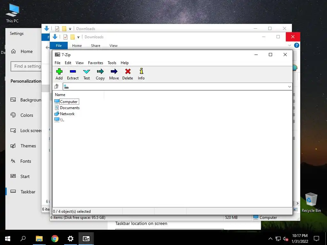Image resolution: width=327 pixels, height=245 pixels.
Task: Open the Favorites menu
Action: coord(95,63)
